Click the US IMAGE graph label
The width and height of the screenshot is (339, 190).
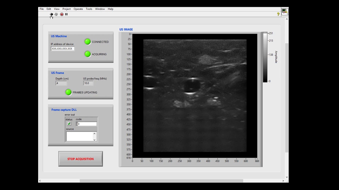point(126,29)
